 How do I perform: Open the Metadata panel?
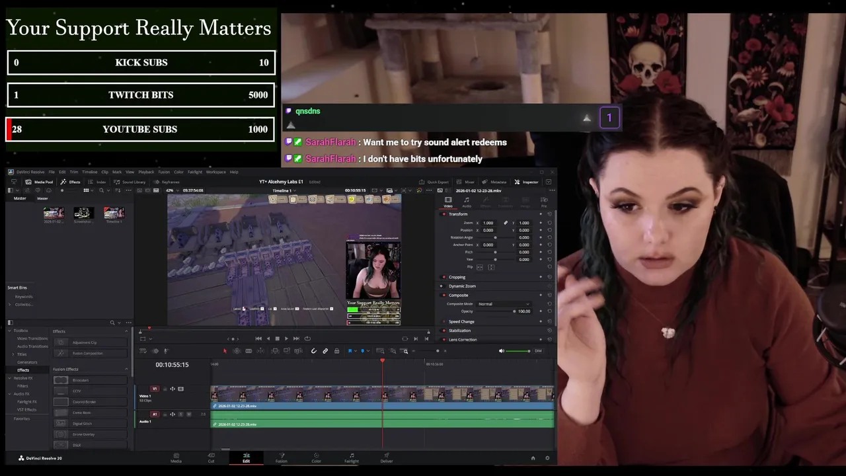(x=495, y=182)
